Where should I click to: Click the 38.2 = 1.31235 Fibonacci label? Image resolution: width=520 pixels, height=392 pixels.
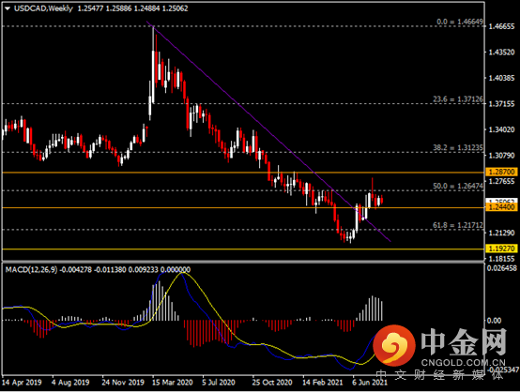click(x=458, y=147)
